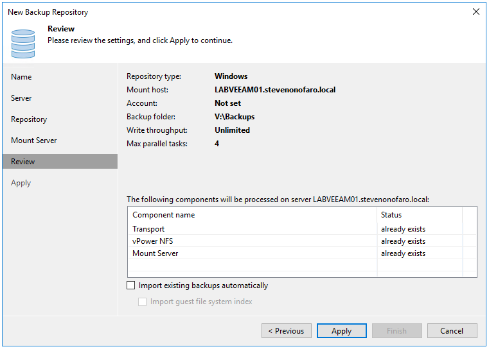Viewport: 489px width, 349px height.
Task: Select the Mount Server step
Action: pos(34,140)
